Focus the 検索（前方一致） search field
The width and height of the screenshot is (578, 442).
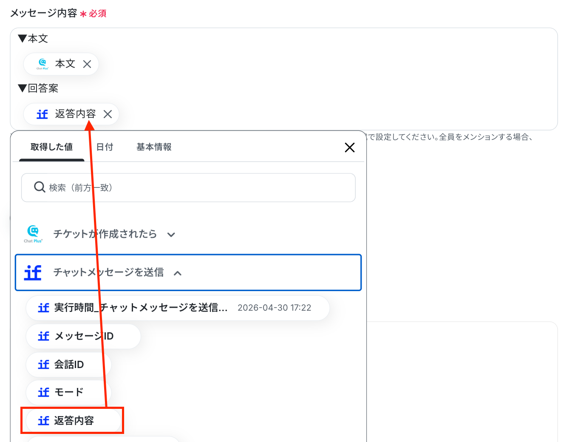pos(188,187)
